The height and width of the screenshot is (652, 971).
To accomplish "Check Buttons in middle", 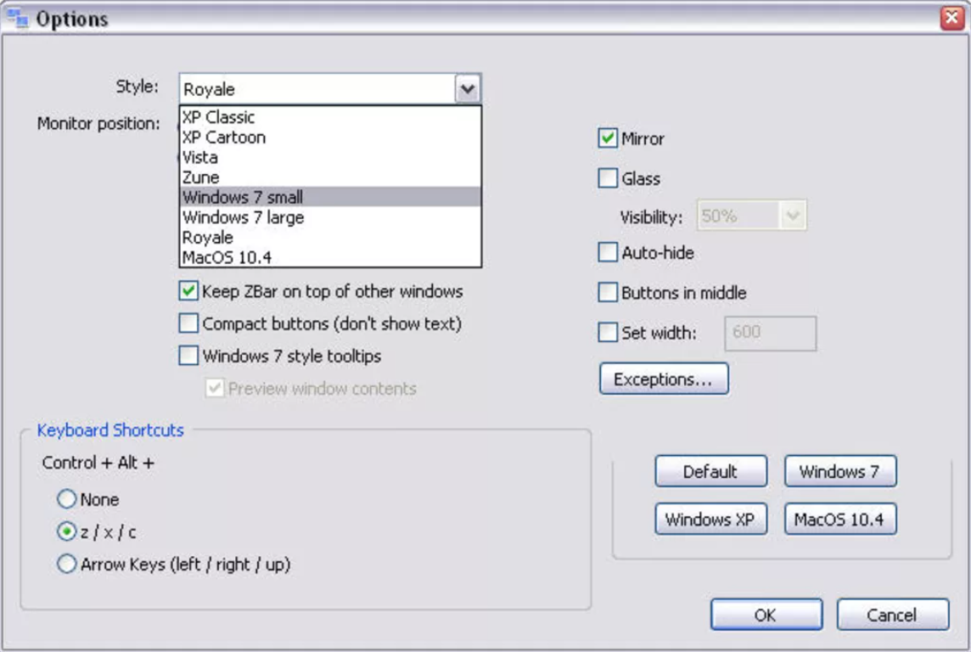I will 608,292.
